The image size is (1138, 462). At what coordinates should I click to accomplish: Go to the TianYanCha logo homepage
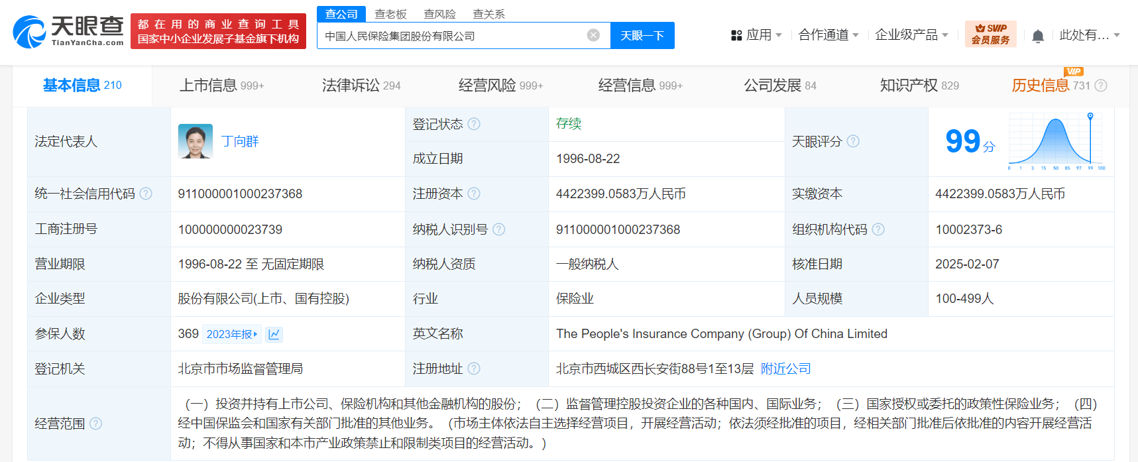(x=68, y=31)
